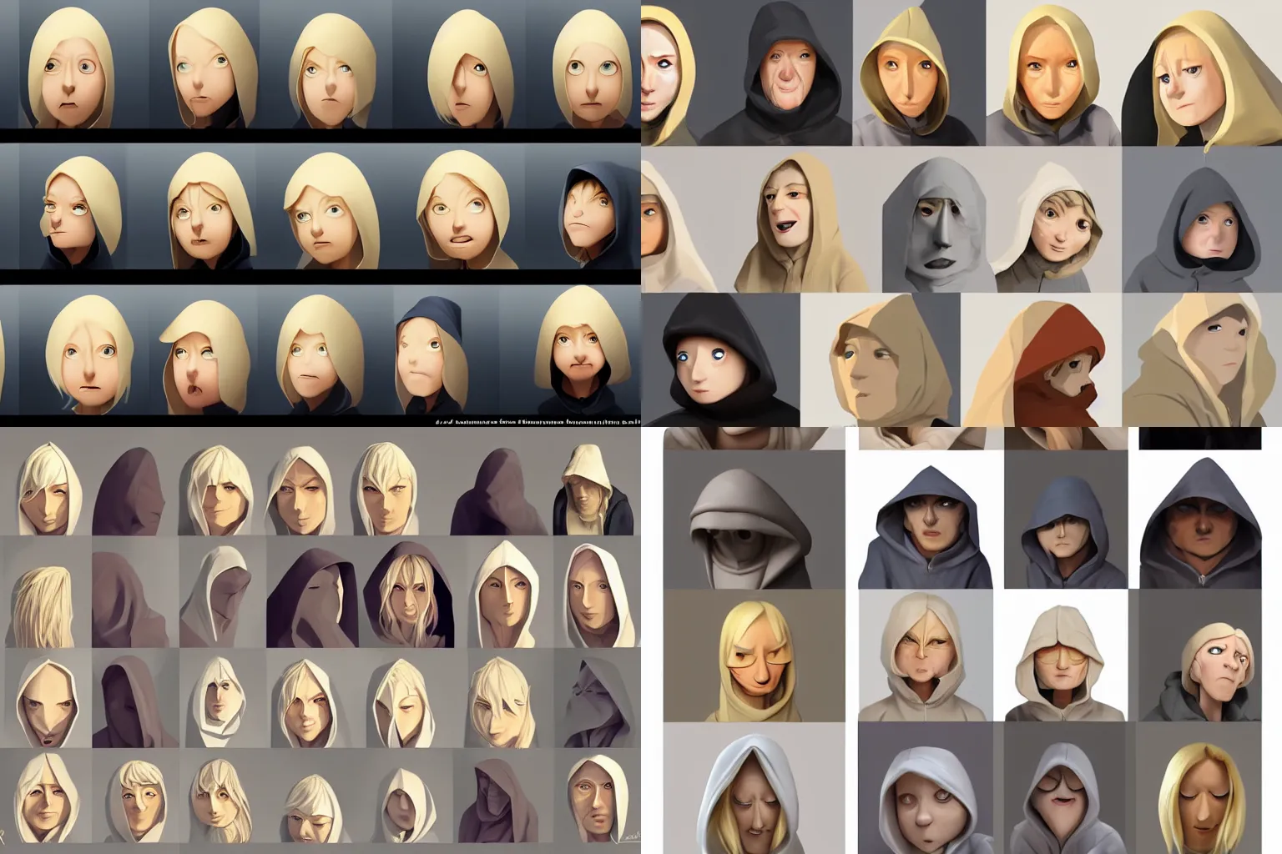This screenshot has height=854, width=1282.
Task: Select the white-gray hood face with closed eyes
Action: click(x=755, y=792)
